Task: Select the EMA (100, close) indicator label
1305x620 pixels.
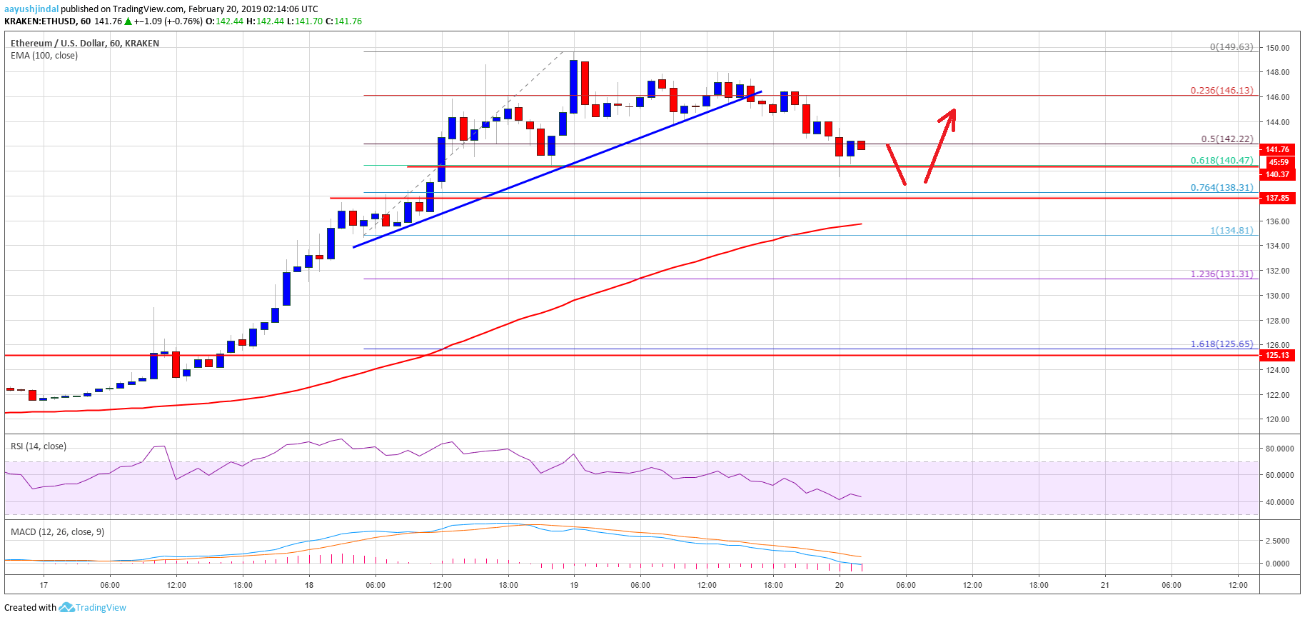Action: tap(44, 55)
